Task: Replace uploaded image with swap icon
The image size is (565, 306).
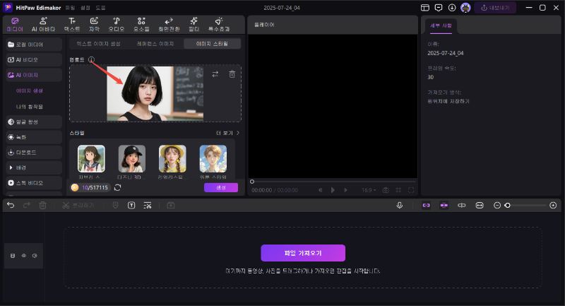Action: tap(215, 74)
